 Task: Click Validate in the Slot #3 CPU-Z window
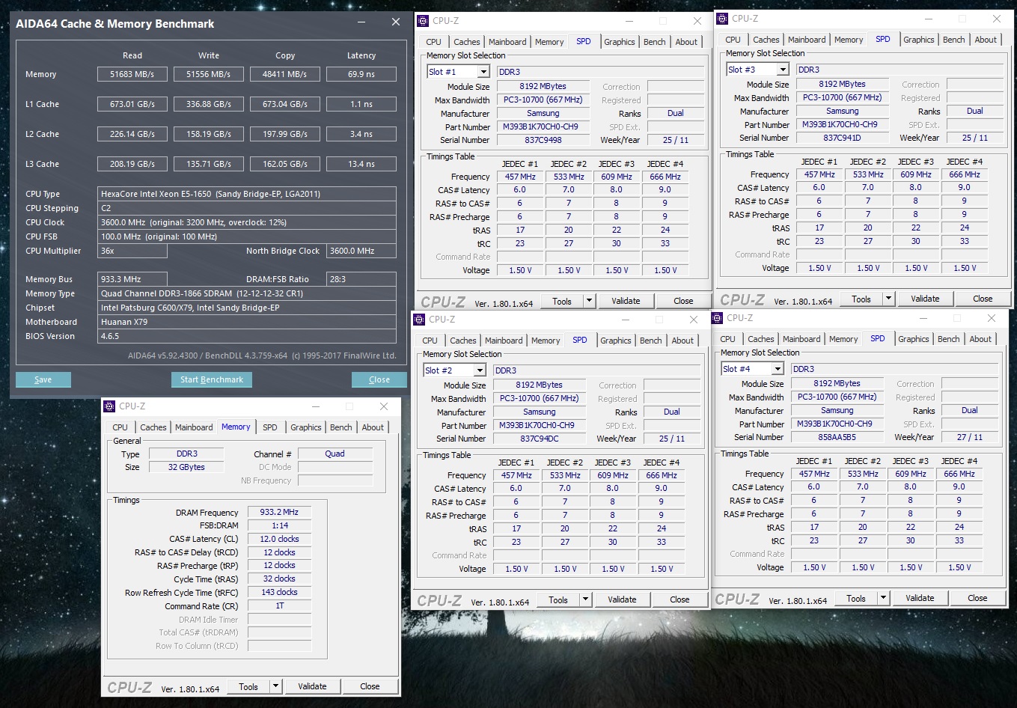925,299
